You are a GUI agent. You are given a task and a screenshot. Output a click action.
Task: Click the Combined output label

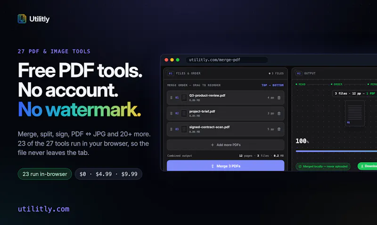pos(180,156)
